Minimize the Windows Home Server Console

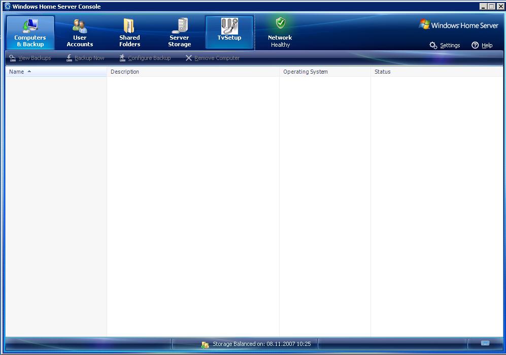(483, 7)
